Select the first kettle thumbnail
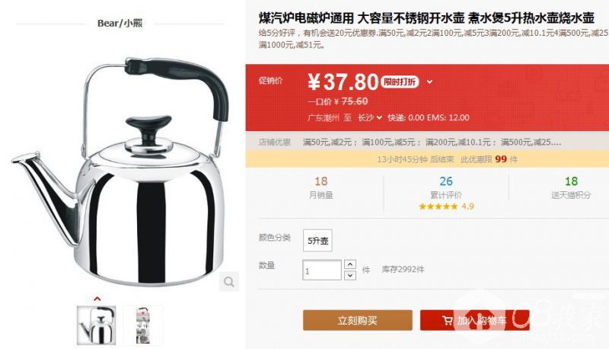The height and width of the screenshot is (349, 609). 97,325
